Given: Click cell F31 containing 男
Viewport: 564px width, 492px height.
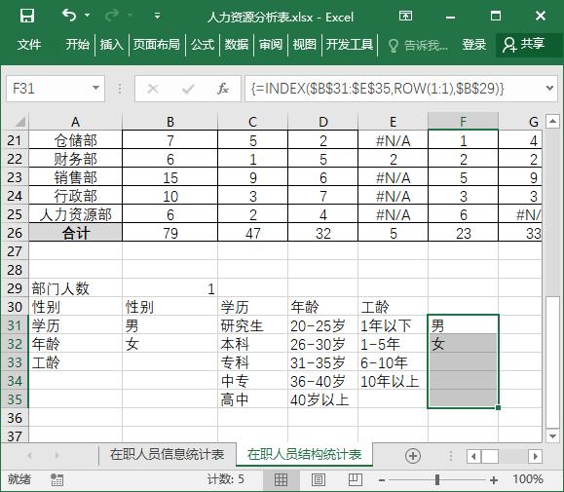Looking at the screenshot, I should tap(464, 325).
